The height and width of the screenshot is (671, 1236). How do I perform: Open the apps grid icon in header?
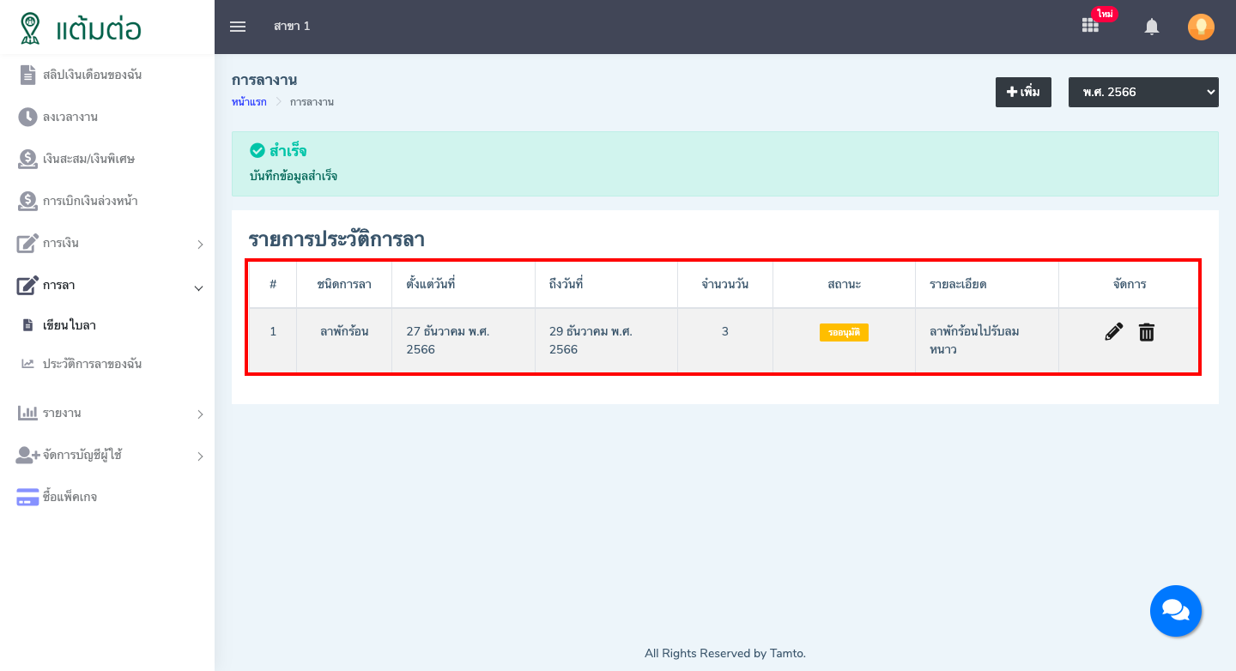click(1090, 26)
